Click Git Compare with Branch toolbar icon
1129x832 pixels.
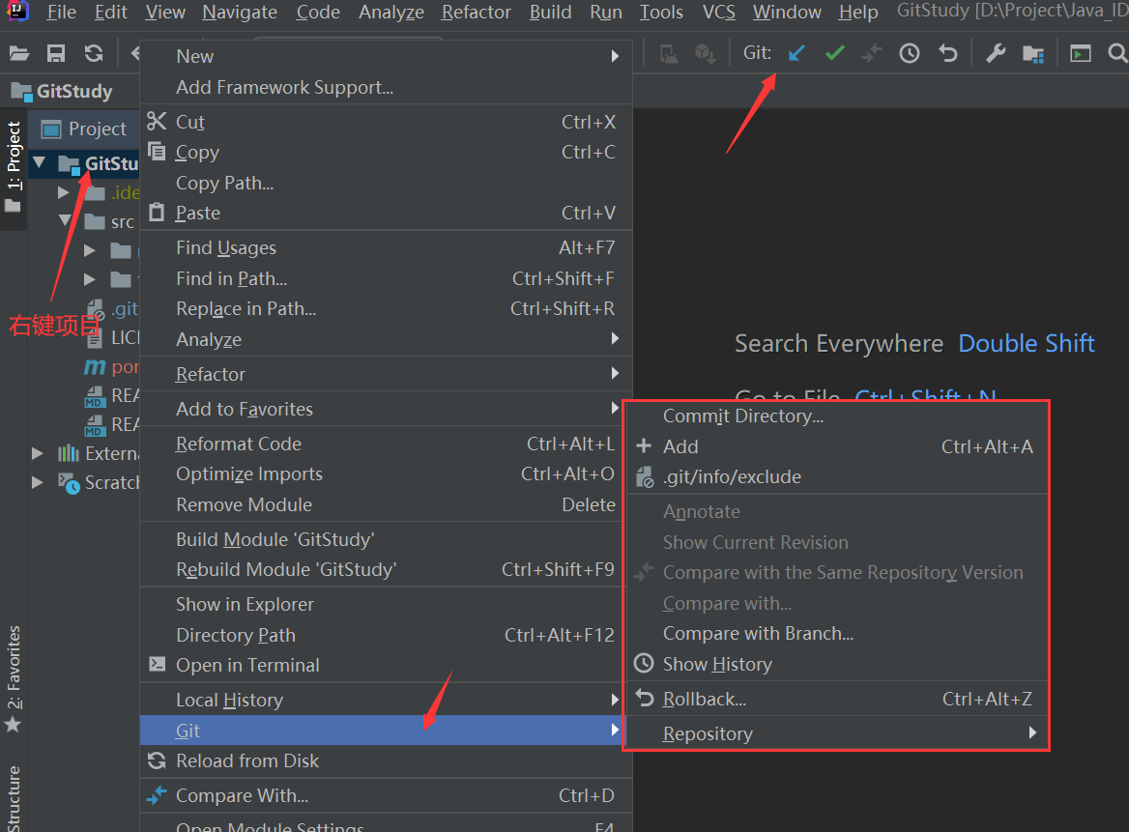point(871,53)
